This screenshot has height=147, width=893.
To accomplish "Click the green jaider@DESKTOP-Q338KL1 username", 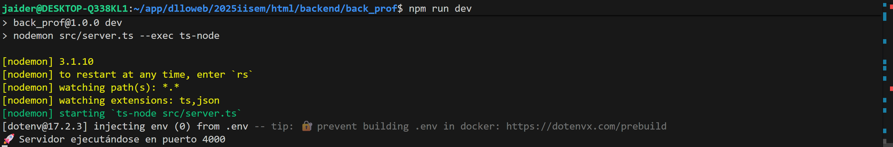I will click(x=65, y=9).
